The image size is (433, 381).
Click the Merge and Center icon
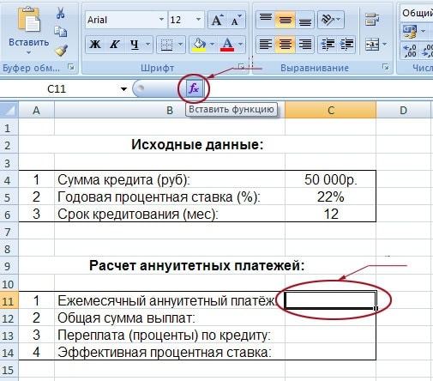click(372, 45)
